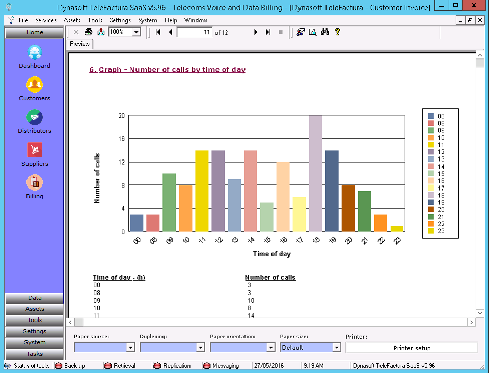Viewport: 489px width, 373px height.
Task: Open the Suppliers section icon
Action: (x=35, y=150)
